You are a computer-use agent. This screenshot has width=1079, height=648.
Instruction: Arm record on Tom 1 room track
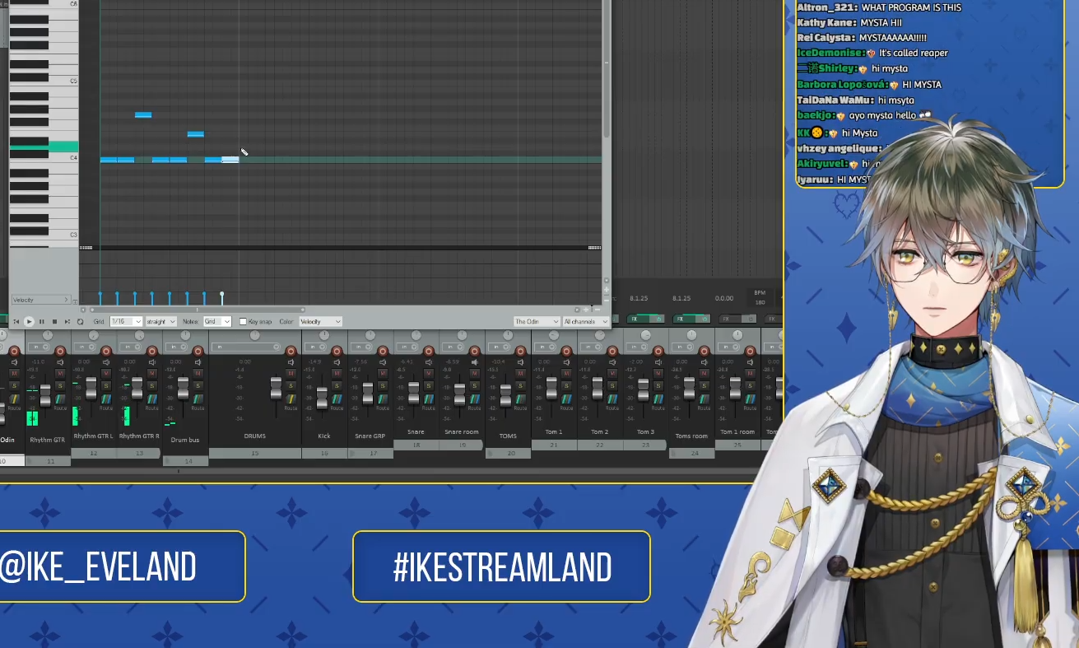(750, 351)
